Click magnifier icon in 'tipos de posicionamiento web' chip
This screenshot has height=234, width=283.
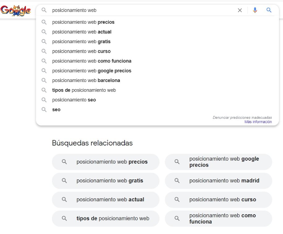(x=64, y=219)
